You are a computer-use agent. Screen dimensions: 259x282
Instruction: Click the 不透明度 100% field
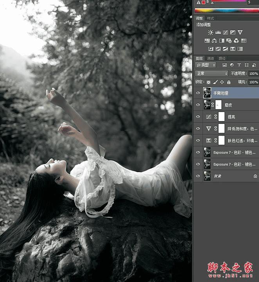coord(254,73)
